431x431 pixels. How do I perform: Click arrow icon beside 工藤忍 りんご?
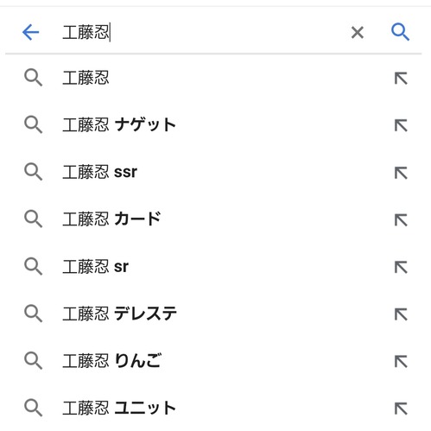click(x=401, y=362)
